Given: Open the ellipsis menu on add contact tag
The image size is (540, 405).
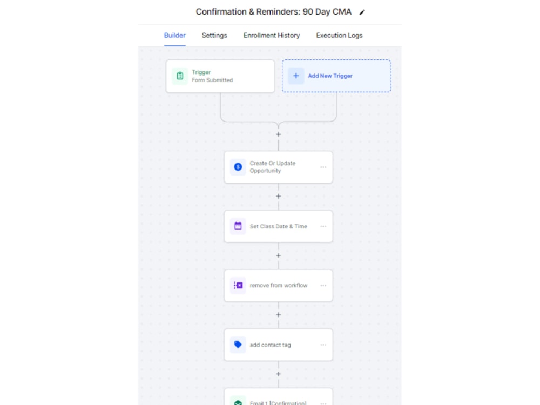Looking at the screenshot, I should (x=323, y=345).
